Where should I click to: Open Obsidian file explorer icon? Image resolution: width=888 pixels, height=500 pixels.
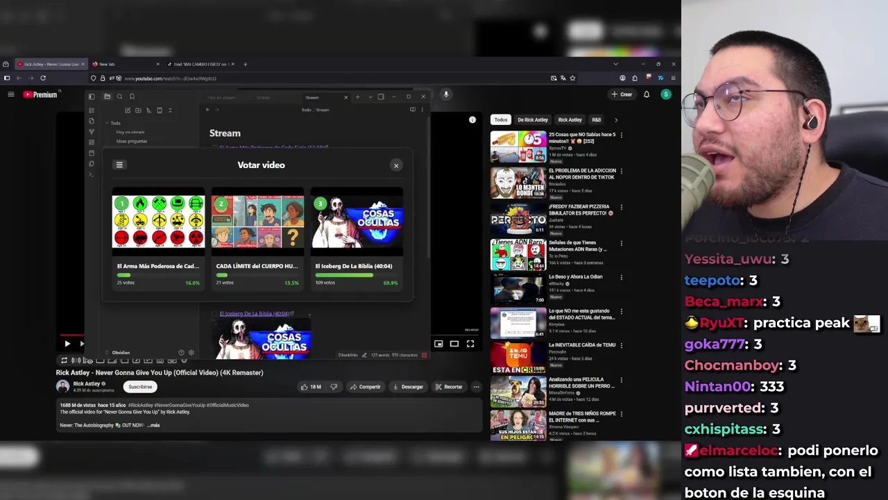tap(107, 97)
